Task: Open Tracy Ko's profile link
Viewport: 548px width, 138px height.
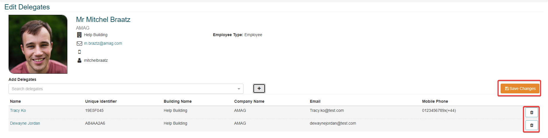Action: 18,110
